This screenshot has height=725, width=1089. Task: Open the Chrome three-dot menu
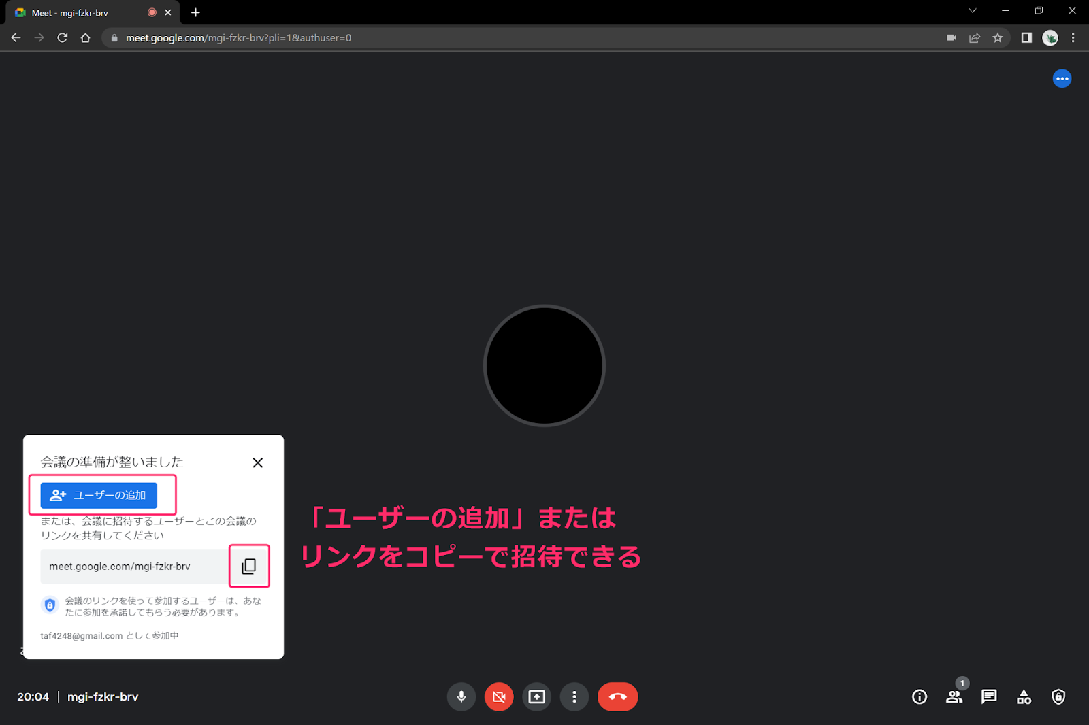click(x=1073, y=38)
